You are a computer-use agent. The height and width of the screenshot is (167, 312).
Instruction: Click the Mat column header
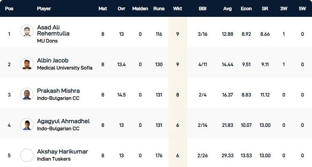(x=103, y=9)
